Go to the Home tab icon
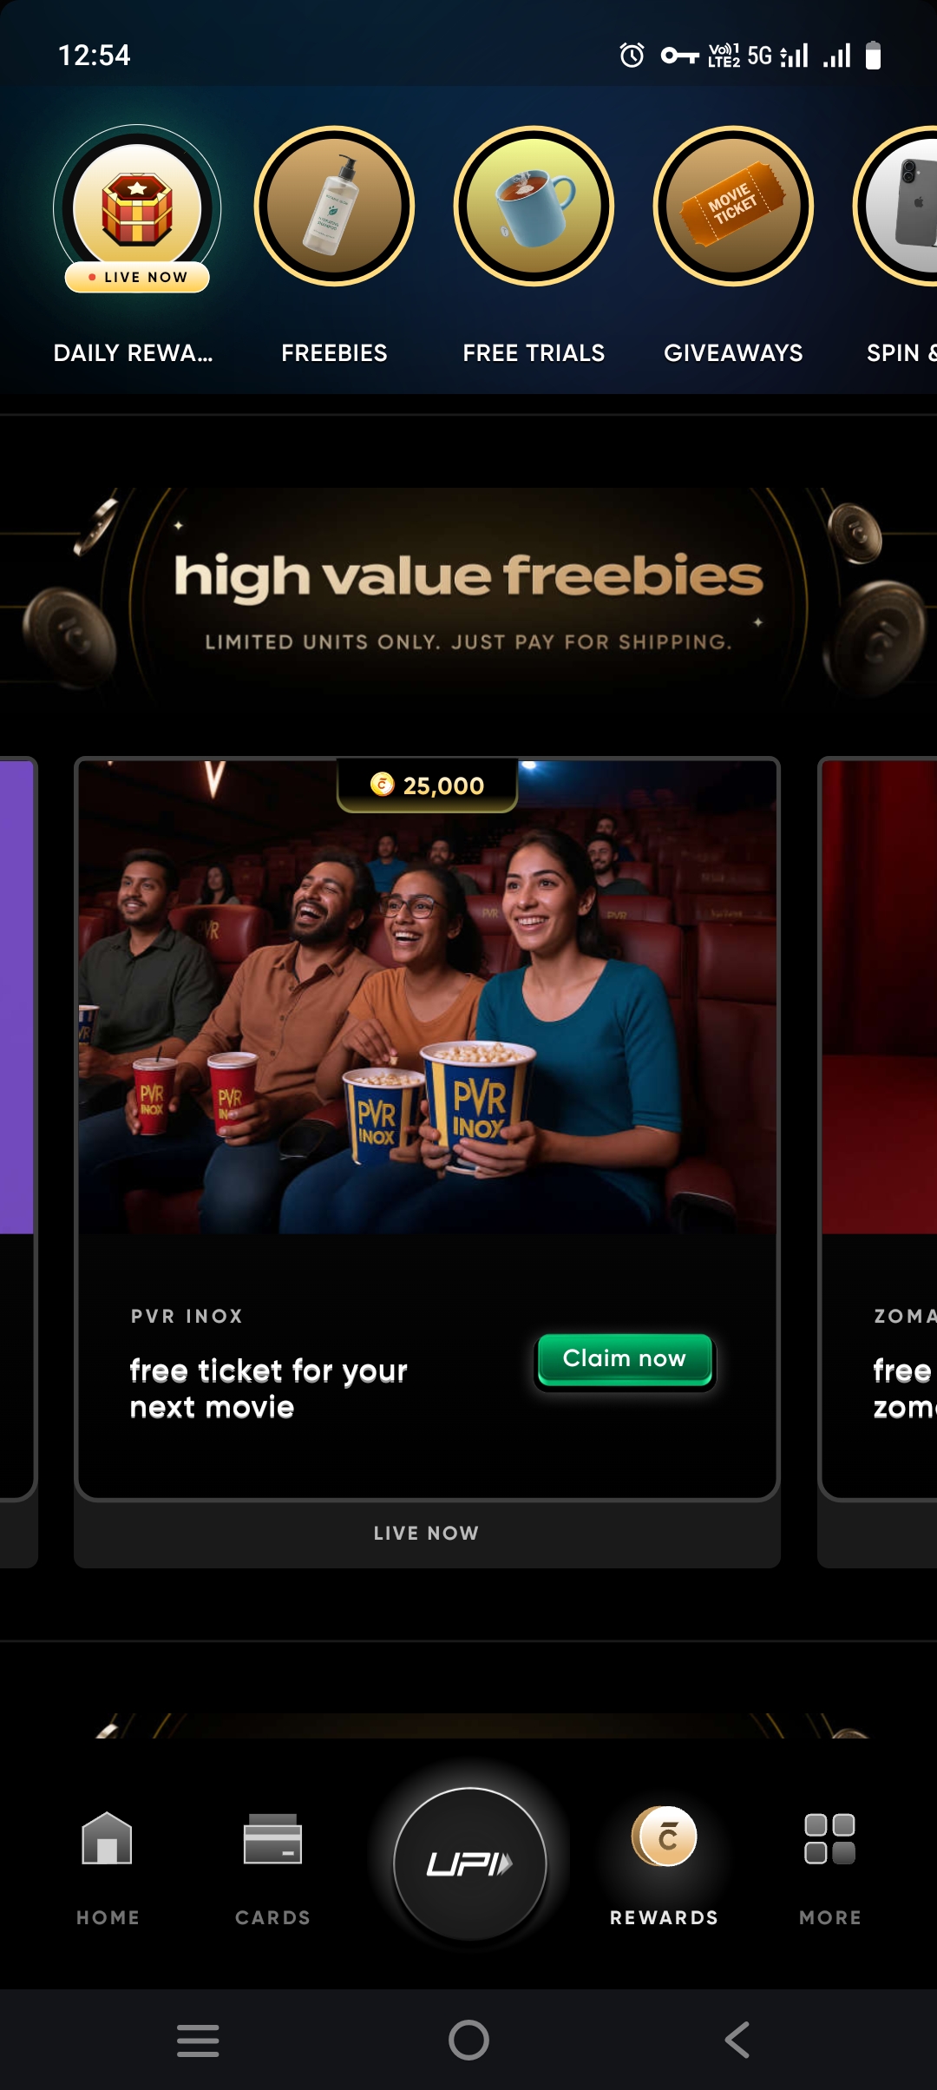 (x=108, y=1838)
